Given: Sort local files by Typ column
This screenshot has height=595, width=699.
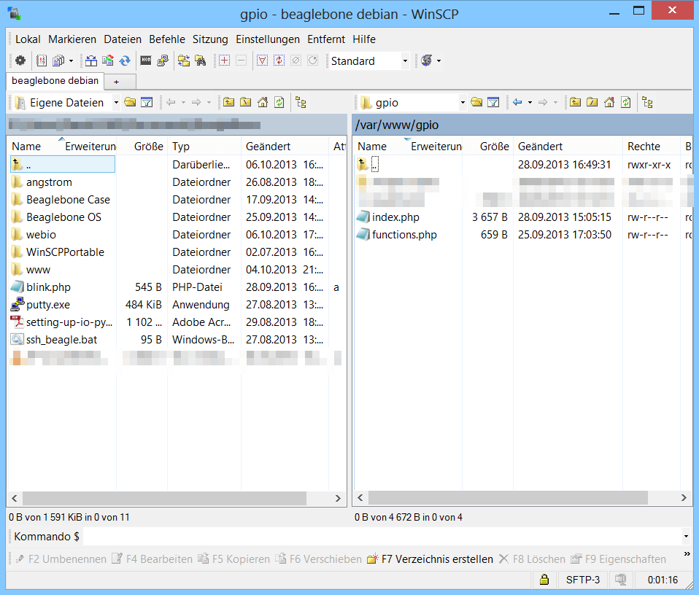Looking at the screenshot, I should (x=204, y=146).
